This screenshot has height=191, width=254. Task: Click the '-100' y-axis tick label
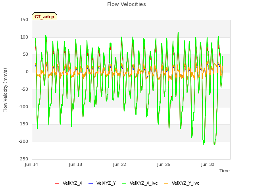point(23,107)
